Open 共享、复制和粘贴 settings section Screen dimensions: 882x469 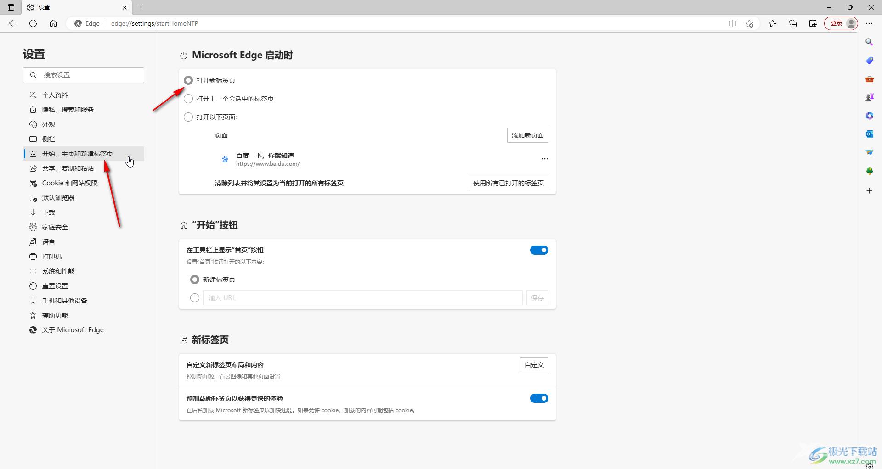click(84, 168)
